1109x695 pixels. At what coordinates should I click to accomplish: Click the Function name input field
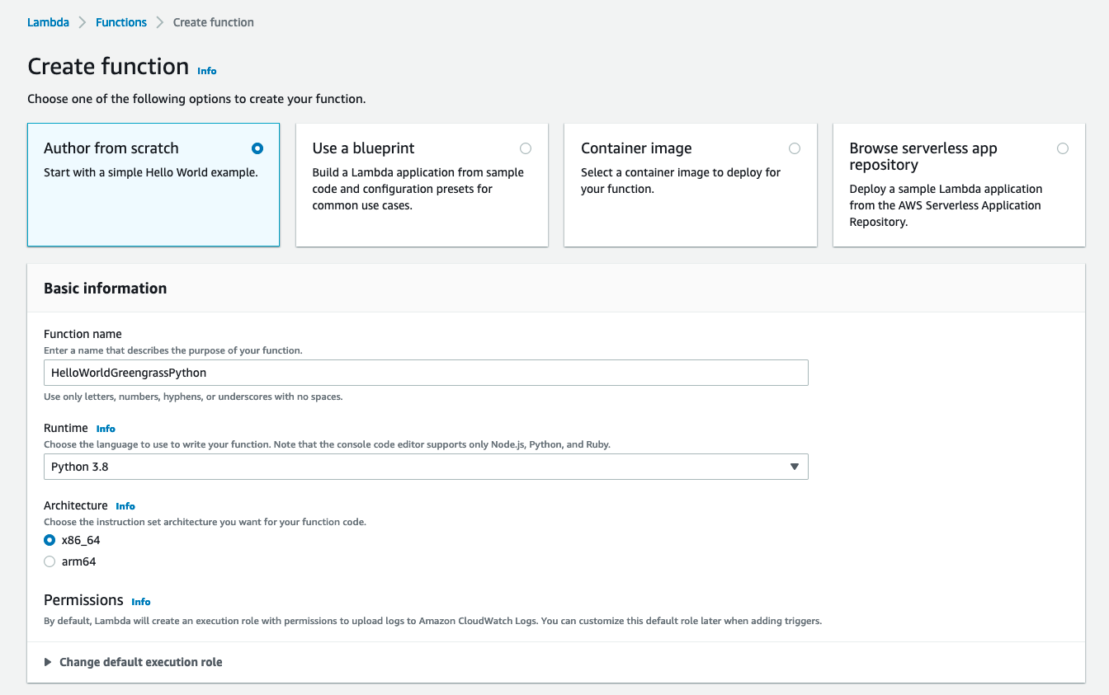[x=425, y=373]
